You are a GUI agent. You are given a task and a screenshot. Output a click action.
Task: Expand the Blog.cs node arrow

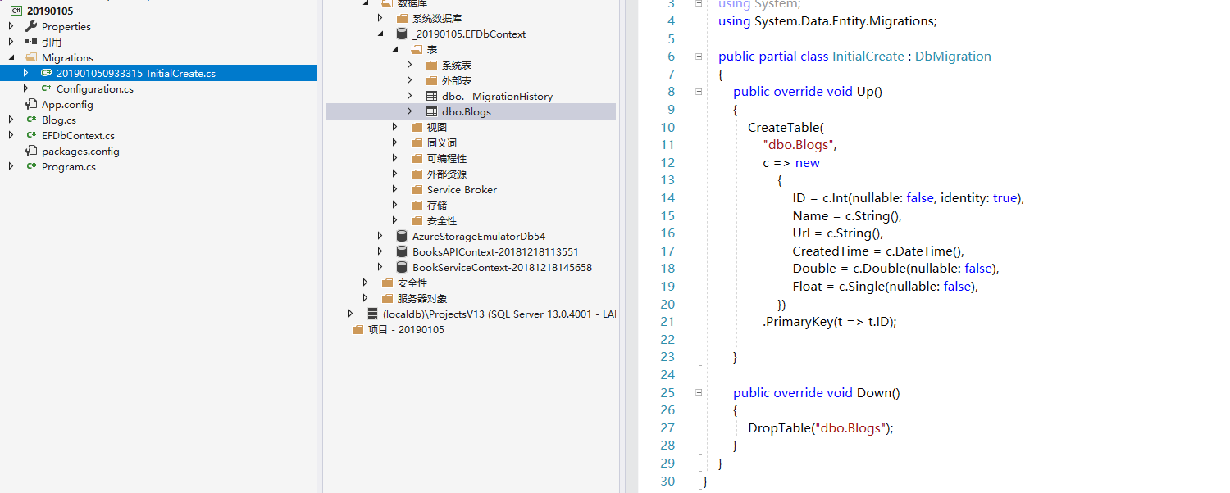coord(11,120)
